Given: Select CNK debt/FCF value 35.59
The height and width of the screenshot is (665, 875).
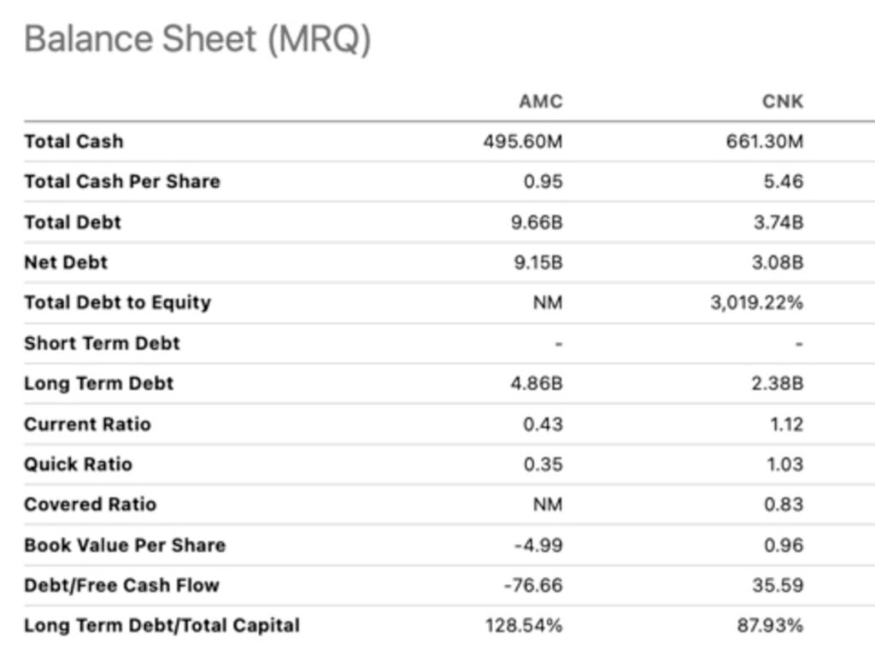Looking at the screenshot, I should point(778,586).
